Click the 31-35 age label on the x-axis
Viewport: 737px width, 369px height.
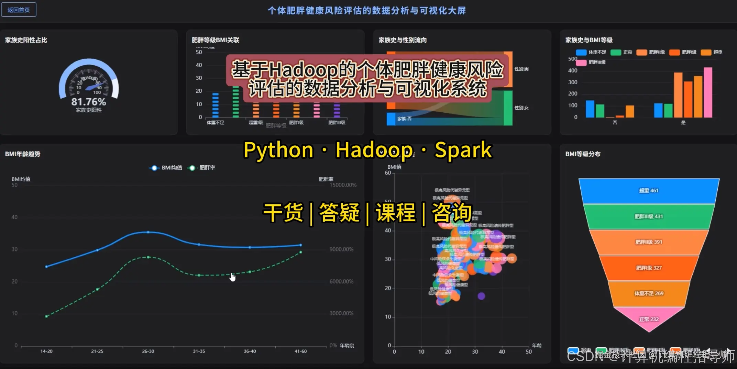tap(199, 351)
